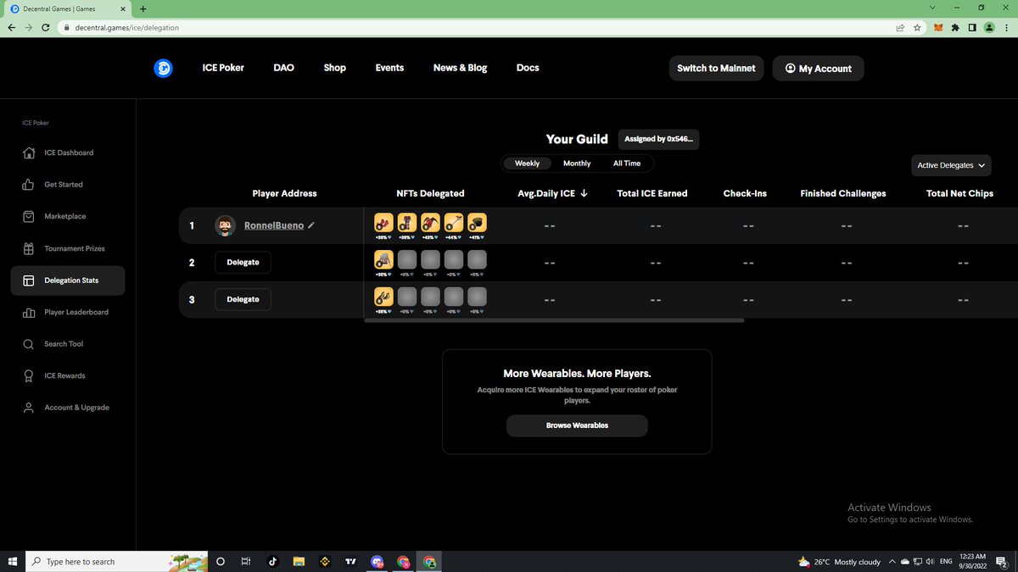Click RonnelBueno's avatar picture
Screen dimensions: 1018x572
225,225
